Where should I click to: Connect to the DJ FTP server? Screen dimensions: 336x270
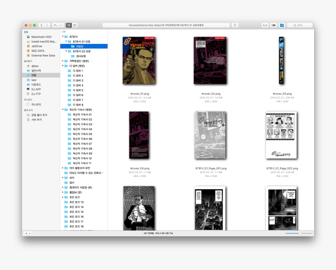36,94
